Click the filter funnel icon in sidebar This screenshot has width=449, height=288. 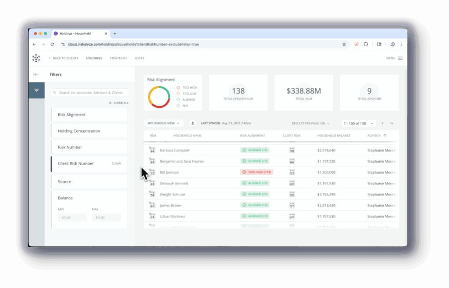(x=37, y=90)
